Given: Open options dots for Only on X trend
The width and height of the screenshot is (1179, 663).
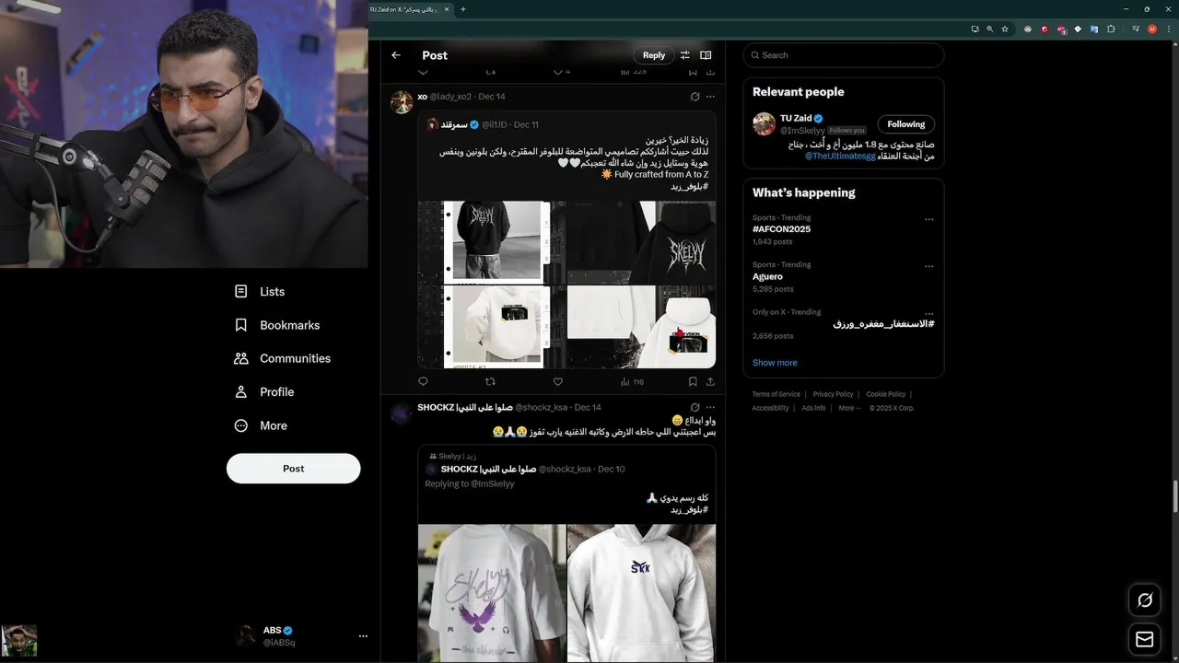Looking at the screenshot, I should (x=929, y=313).
